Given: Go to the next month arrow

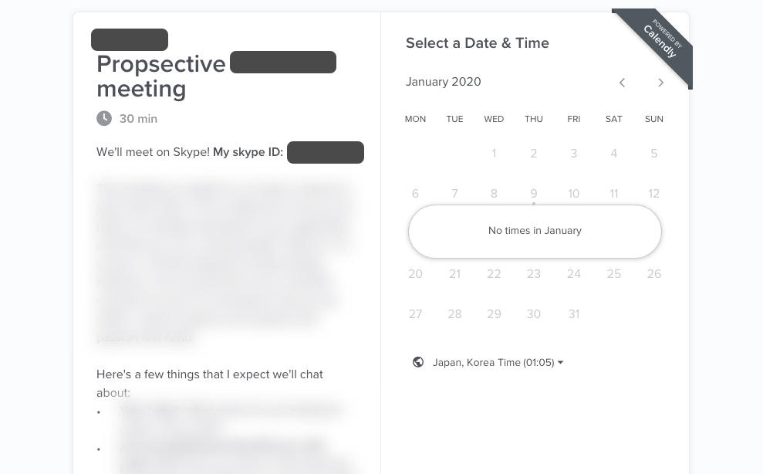Looking at the screenshot, I should tap(660, 83).
